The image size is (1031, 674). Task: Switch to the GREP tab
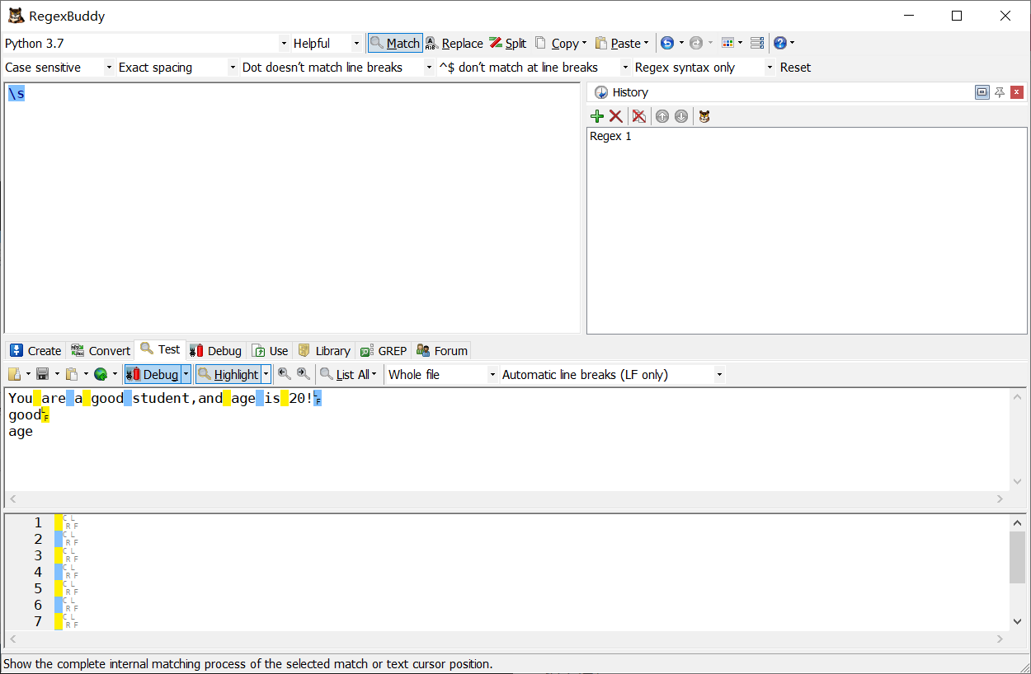(384, 350)
